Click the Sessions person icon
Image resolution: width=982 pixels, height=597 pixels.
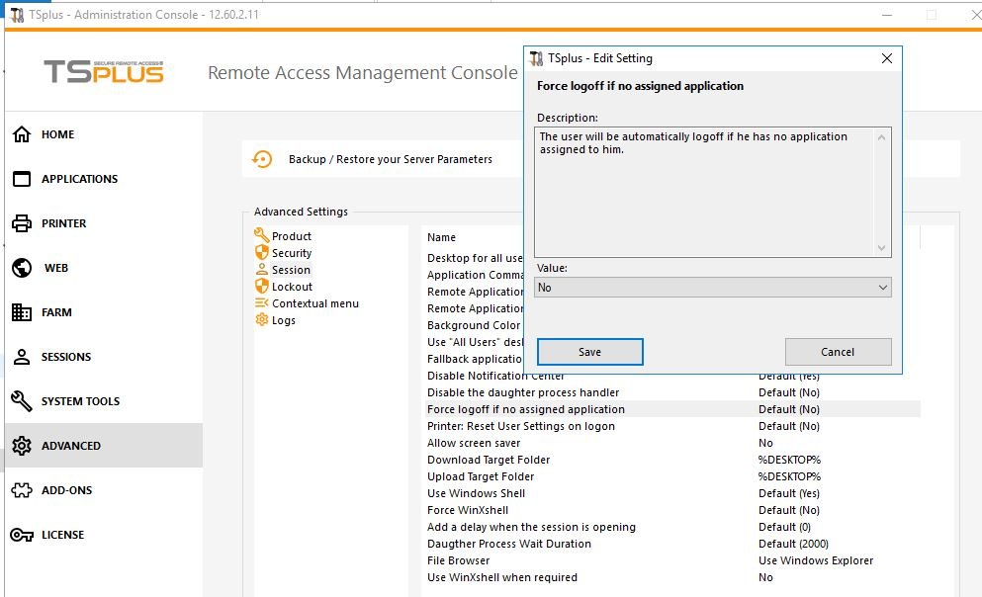click(22, 357)
